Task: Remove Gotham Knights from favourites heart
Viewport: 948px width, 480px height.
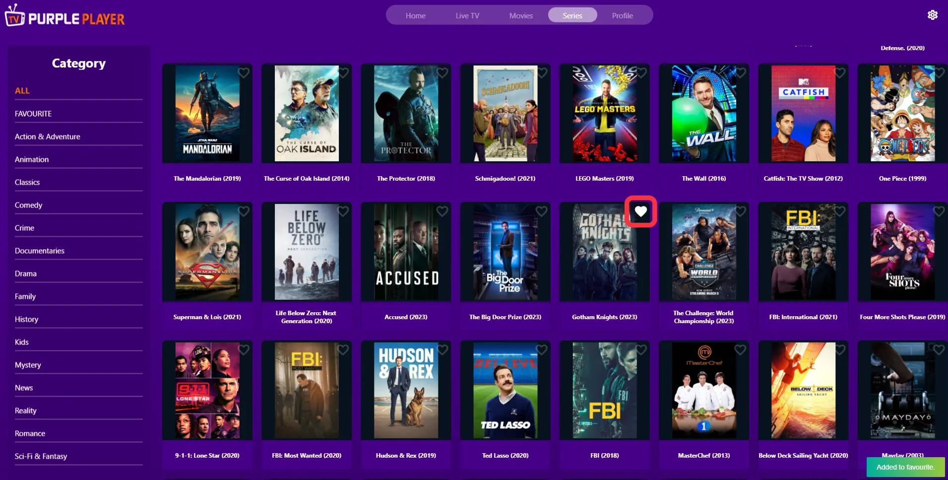Action: tap(641, 211)
